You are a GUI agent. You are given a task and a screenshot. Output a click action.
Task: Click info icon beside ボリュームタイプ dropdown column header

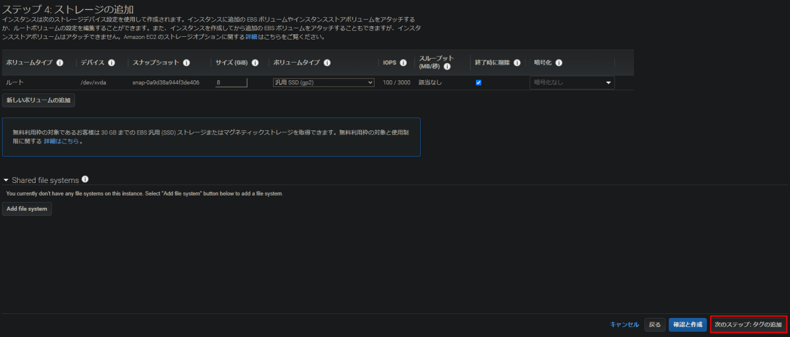(327, 63)
